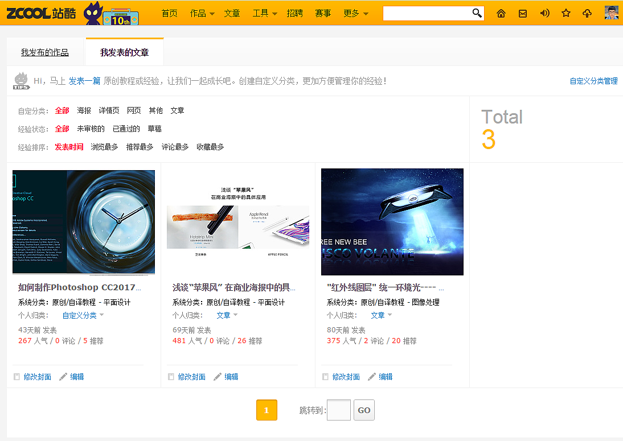The height and width of the screenshot is (441, 623).
Task: Click the pencil edit icon under 苹果风 article
Action: point(217,377)
